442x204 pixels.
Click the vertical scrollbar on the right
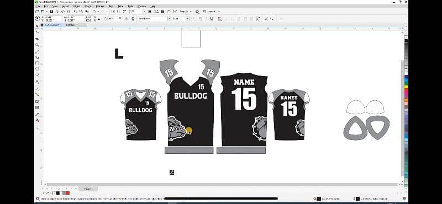click(402, 118)
